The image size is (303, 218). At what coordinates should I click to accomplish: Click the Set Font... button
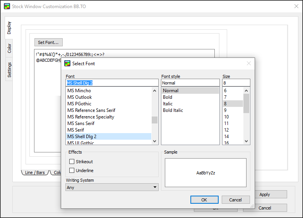pos(48,42)
